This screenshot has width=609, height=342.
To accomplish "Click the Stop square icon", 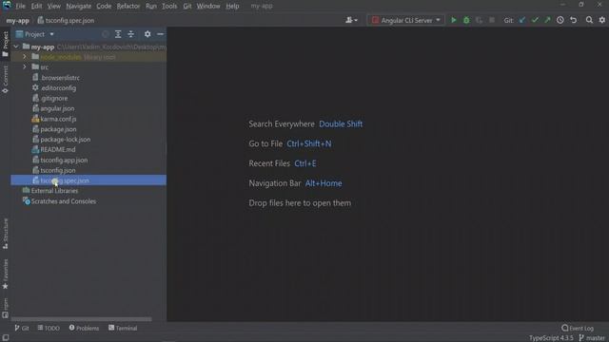I will click(492, 20).
